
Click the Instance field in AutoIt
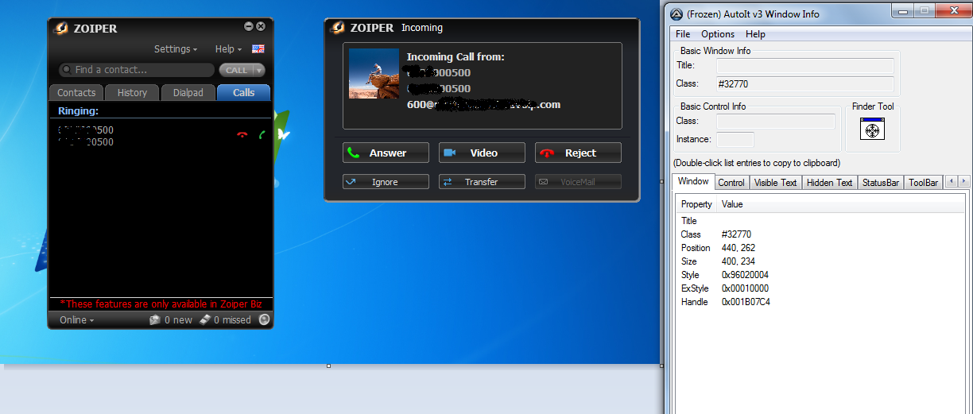[x=735, y=140]
